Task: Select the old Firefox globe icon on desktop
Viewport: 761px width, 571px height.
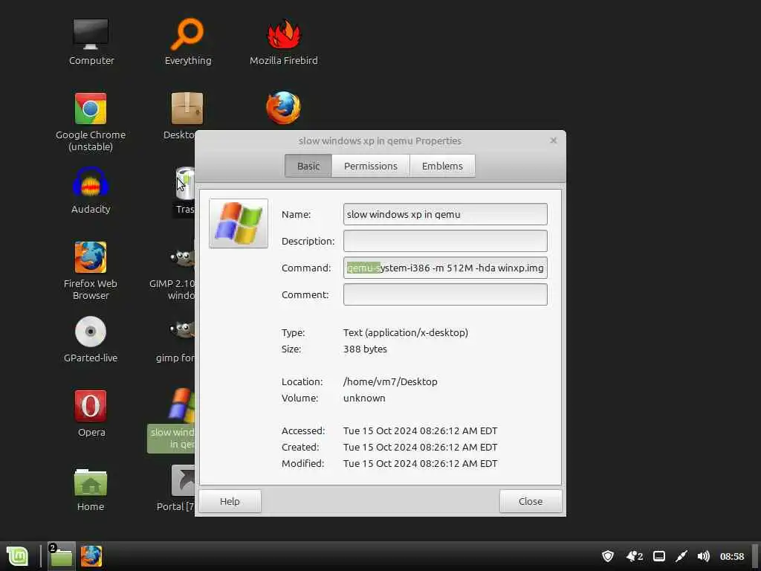Action: 284,108
